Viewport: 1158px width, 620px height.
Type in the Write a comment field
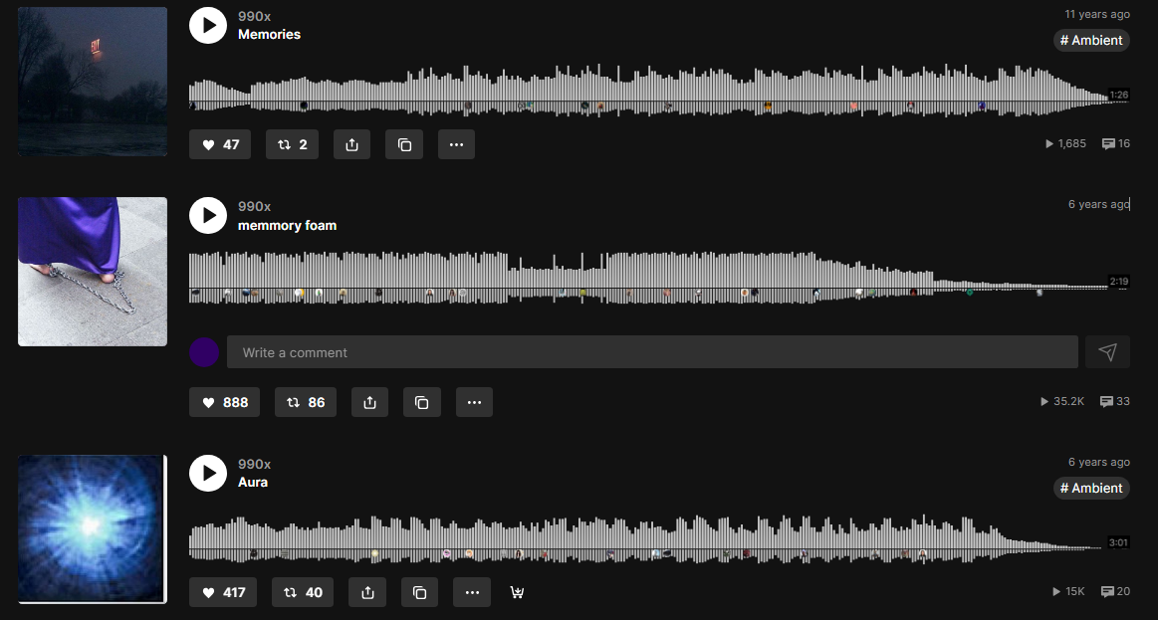pyautogui.click(x=652, y=352)
